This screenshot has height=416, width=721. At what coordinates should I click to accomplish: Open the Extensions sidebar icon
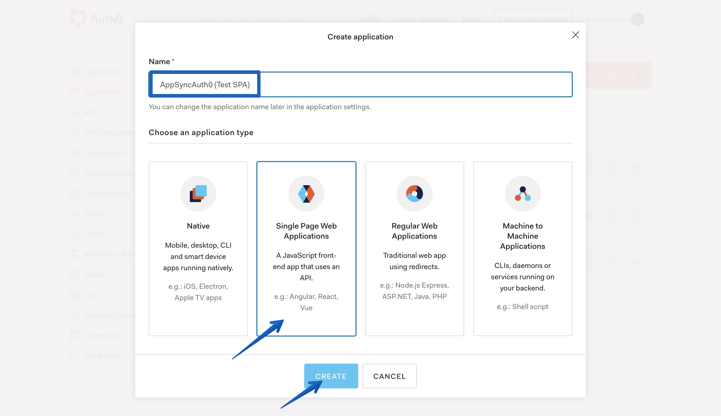pyautogui.click(x=74, y=335)
